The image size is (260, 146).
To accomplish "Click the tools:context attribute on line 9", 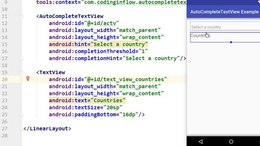I will 111,2.
